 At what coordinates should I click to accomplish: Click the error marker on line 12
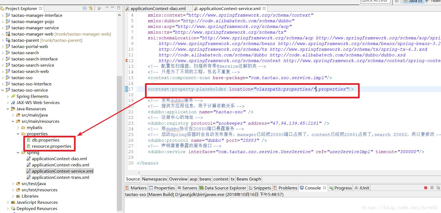click(127, 61)
